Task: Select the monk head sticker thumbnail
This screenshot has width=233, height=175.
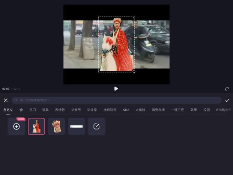Action: [x=56, y=127]
